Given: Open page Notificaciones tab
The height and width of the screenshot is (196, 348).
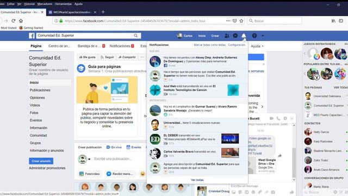Looking at the screenshot, I should tap(122, 46).
